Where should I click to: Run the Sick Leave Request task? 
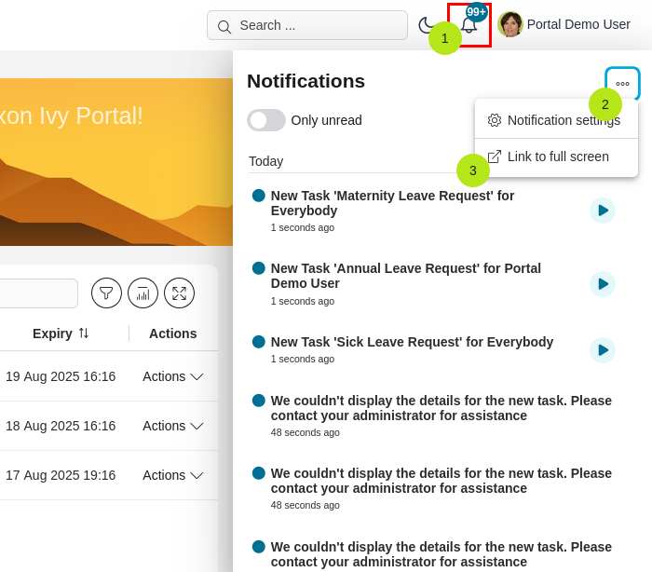[x=603, y=350]
